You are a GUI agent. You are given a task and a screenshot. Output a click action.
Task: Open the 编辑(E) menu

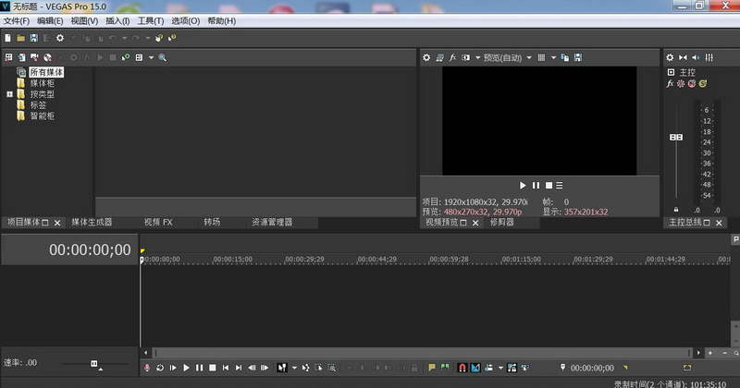50,21
